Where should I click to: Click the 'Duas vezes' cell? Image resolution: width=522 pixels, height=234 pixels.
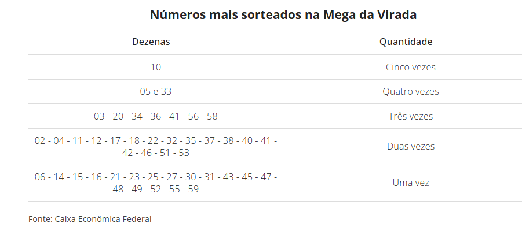[x=410, y=146]
